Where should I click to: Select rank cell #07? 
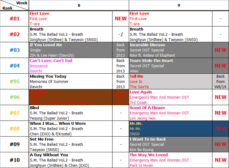pos(14,113)
